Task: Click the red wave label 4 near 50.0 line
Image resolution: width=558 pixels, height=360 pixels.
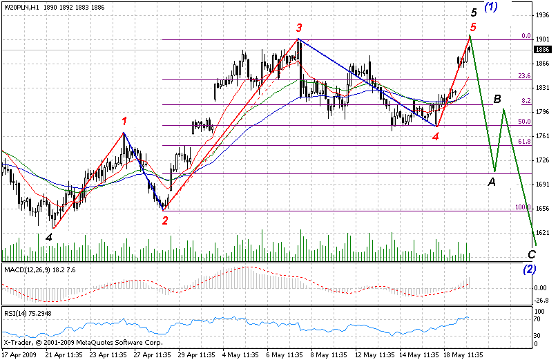Action: [x=436, y=136]
